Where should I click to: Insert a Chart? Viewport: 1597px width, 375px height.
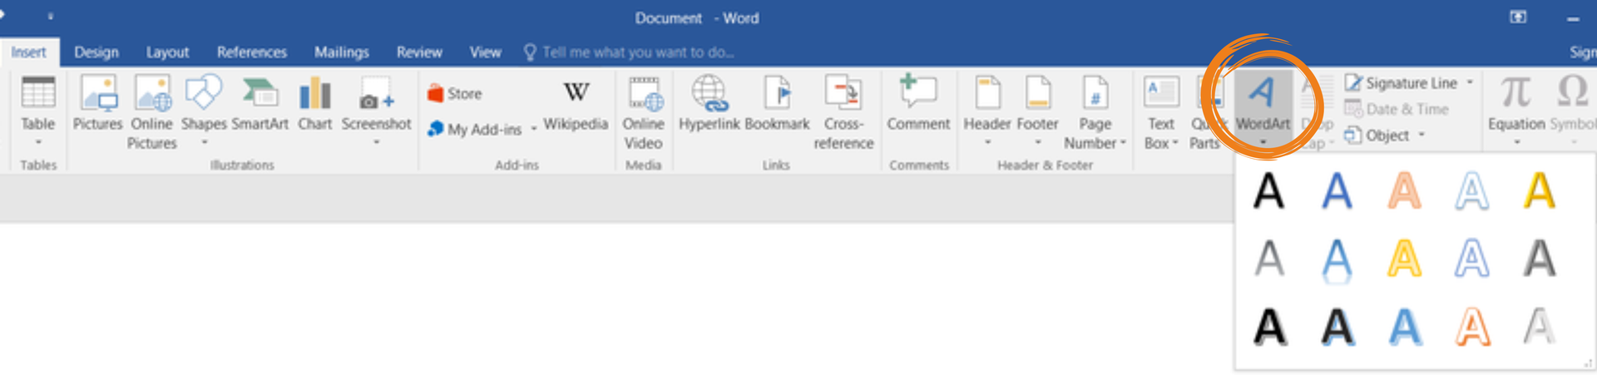point(315,103)
